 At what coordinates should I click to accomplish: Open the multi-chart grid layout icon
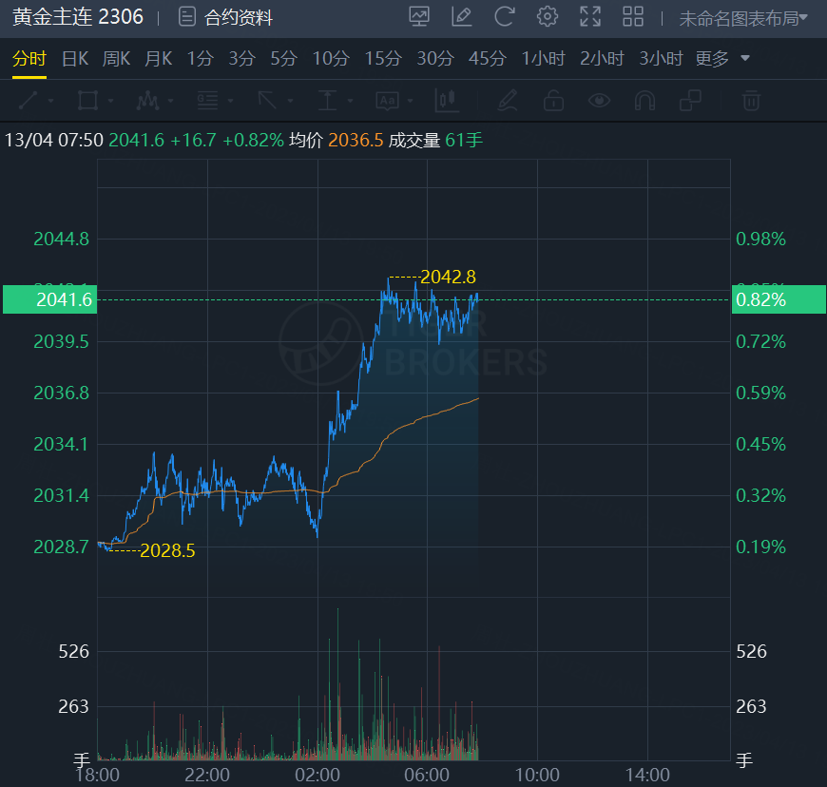[633, 16]
